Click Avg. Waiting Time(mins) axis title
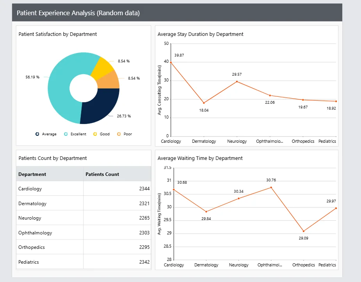Viewport: 361px width, 282px height. (159, 214)
